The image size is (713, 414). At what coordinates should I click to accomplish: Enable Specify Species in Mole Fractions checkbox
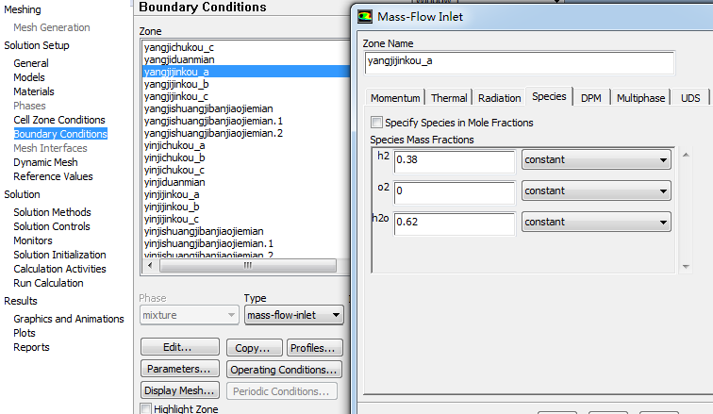click(x=376, y=123)
